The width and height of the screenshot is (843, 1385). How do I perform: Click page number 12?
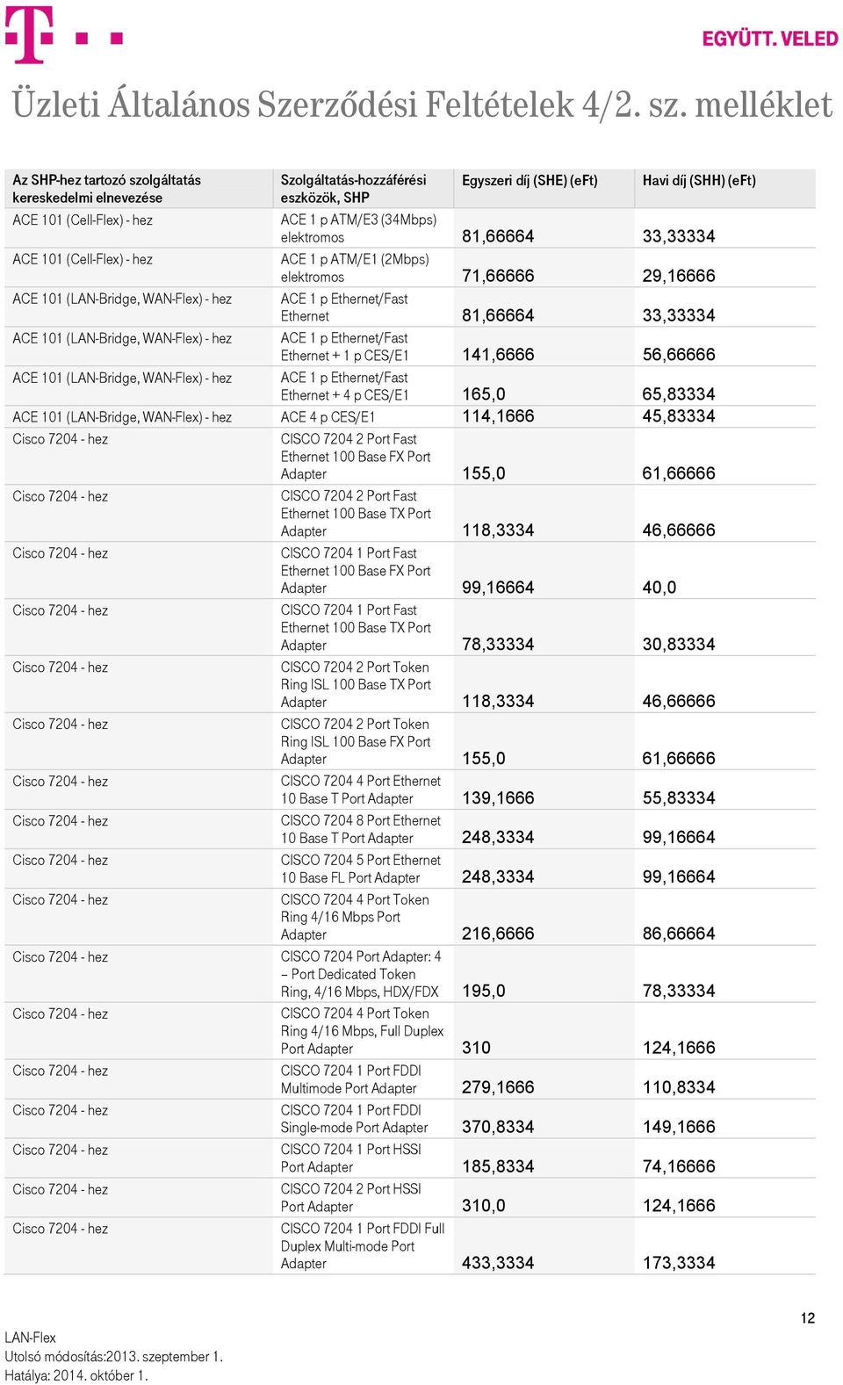pyautogui.click(x=808, y=1318)
